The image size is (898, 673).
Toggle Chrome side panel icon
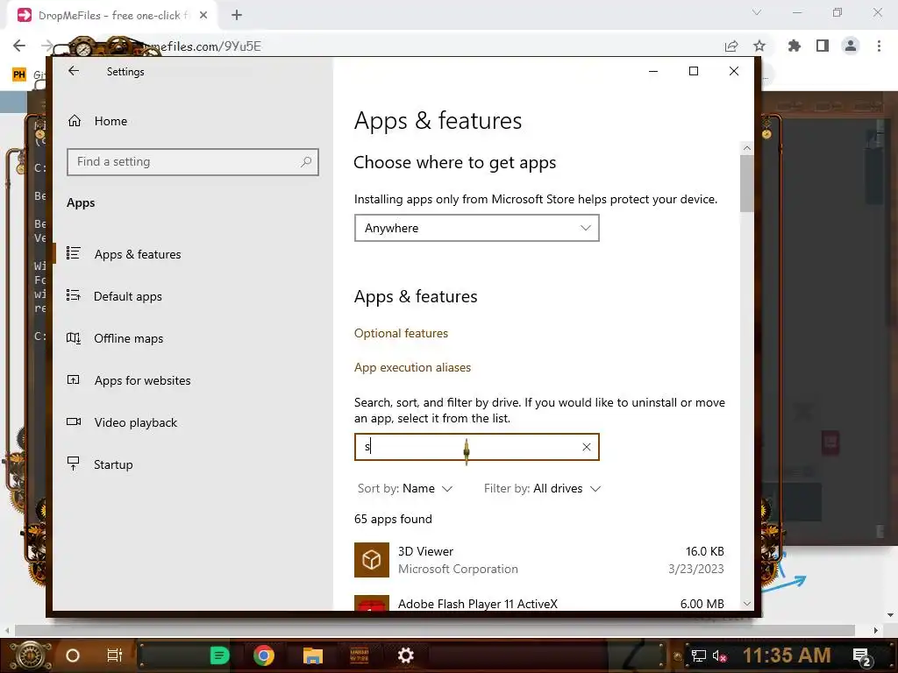[823, 46]
